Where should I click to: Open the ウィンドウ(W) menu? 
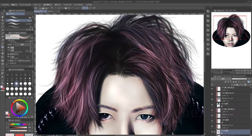click(78, 5)
